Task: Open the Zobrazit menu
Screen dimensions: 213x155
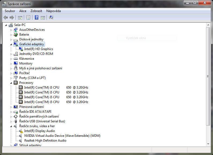Action: (36, 11)
